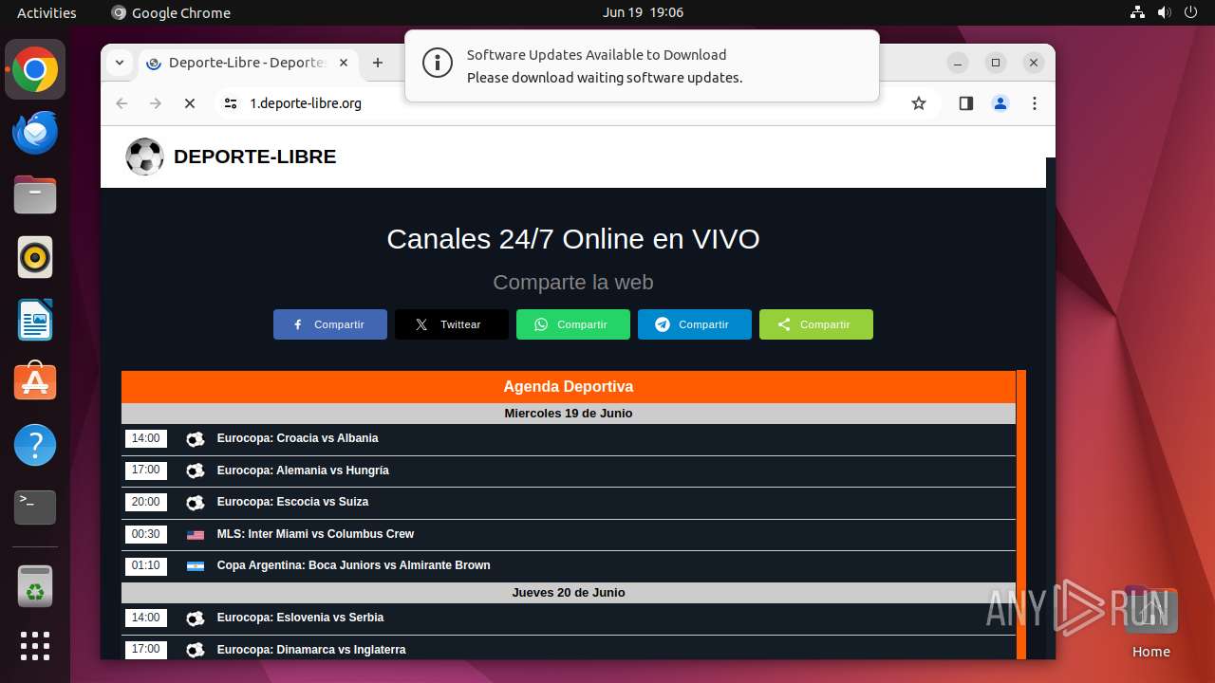Image resolution: width=1215 pixels, height=683 pixels.
Task: Launch Terminal from the dock
Action: tap(35, 508)
